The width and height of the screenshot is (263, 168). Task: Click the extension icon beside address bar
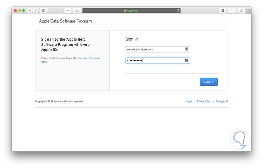(77, 10)
